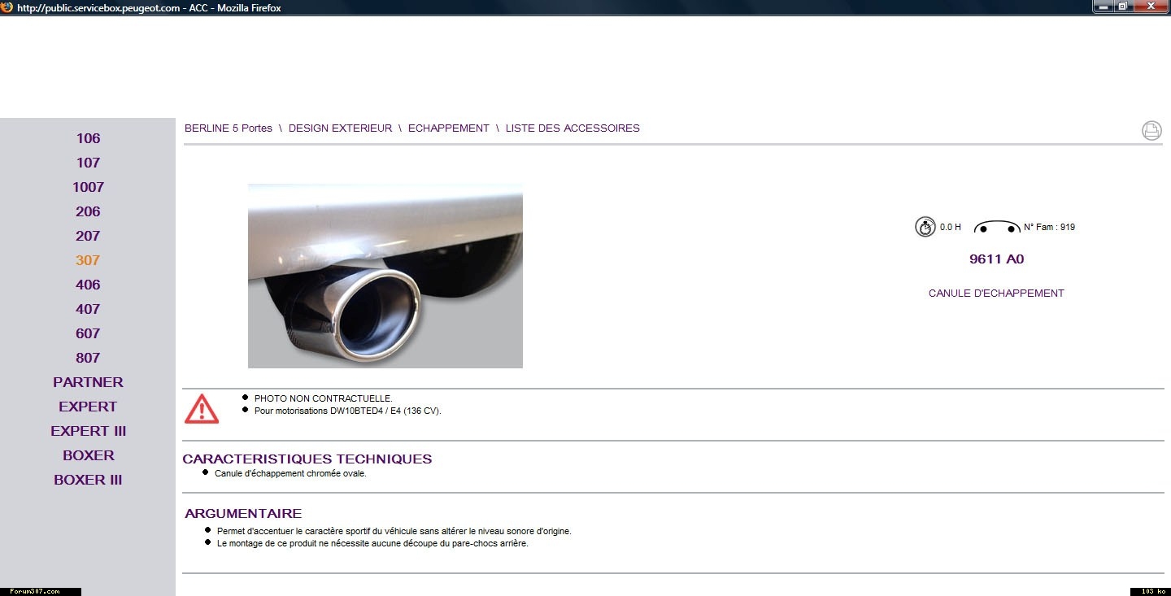Select model 206 in sidebar
The width and height of the screenshot is (1171, 596).
[x=88, y=211]
